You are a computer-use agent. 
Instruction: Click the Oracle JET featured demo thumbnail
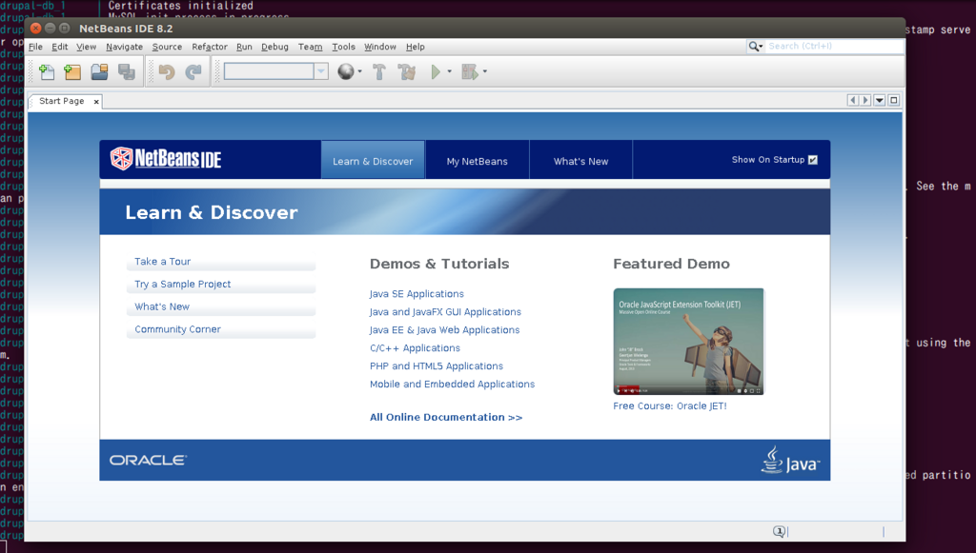688,341
